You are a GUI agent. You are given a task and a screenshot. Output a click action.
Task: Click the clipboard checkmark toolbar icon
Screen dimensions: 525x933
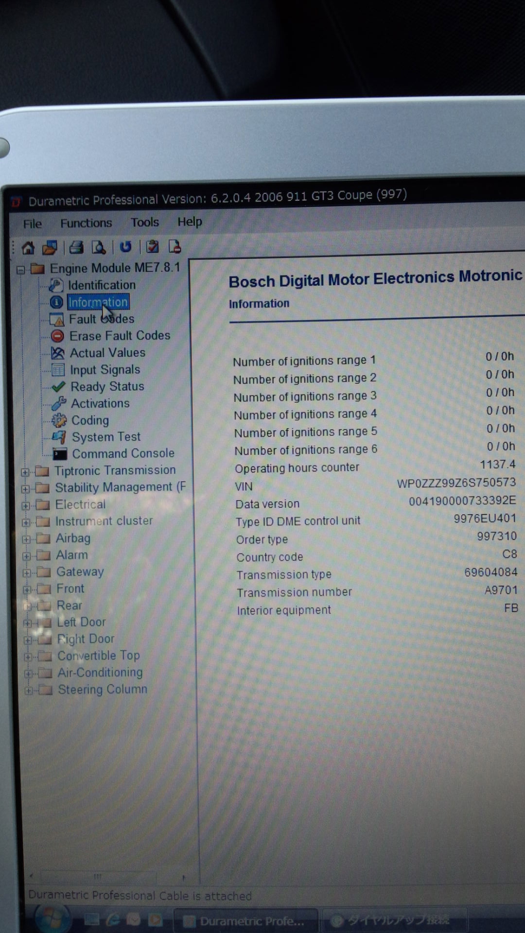pos(153,246)
